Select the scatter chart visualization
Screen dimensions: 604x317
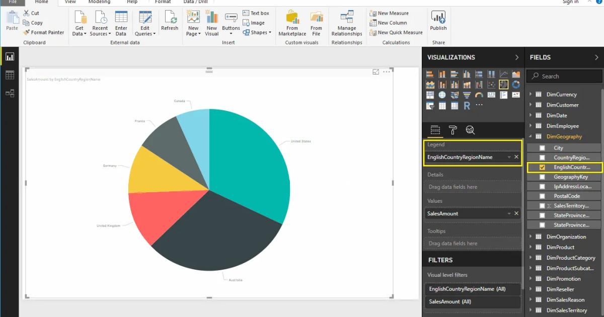(x=492, y=85)
